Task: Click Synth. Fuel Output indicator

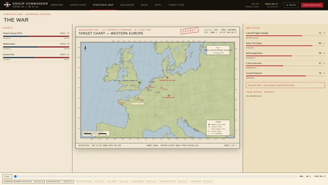Action: click(x=285, y=45)
